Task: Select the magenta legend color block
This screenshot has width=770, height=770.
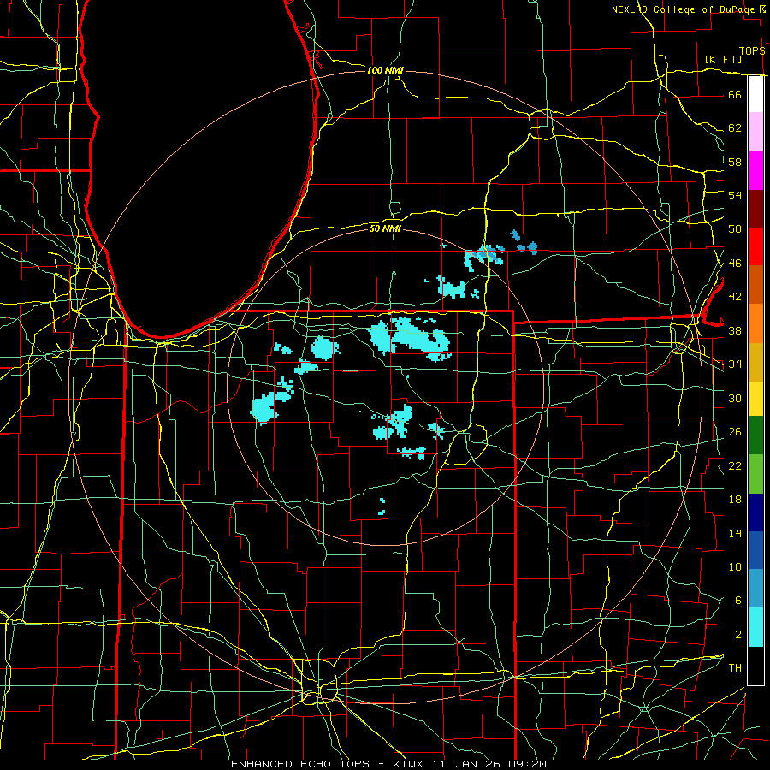Action: tap(755, 170)
